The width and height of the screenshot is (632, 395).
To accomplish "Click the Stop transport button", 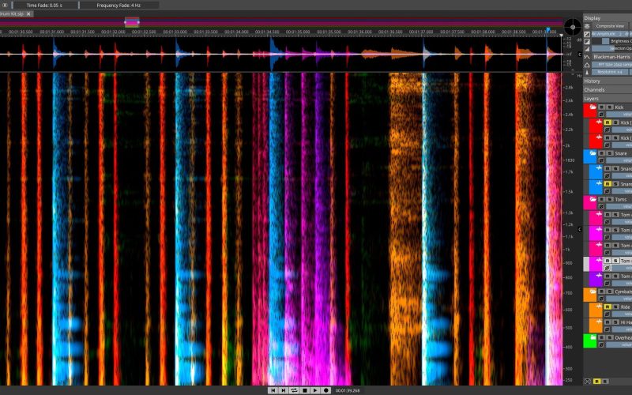I will (305, 390).
